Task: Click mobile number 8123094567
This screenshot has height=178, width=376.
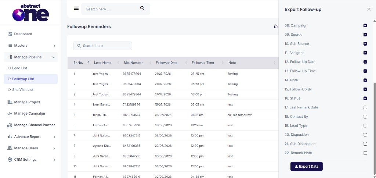Action: (x=132, y=115)
